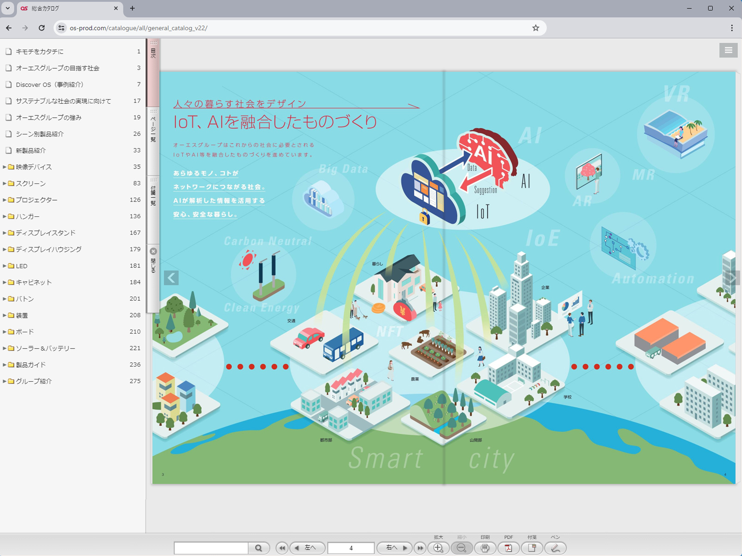Screen dimensions: 742x556
Task: Select the 総合カタログ browser tab
Action: (x=70, y=8)
